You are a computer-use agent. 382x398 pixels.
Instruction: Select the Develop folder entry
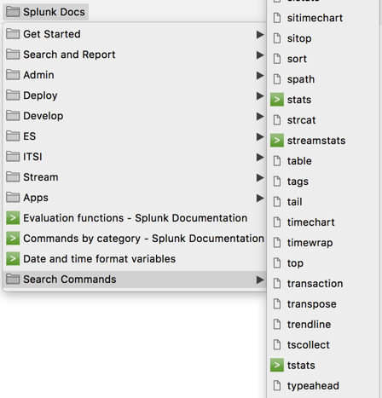[x=135, y=116]
